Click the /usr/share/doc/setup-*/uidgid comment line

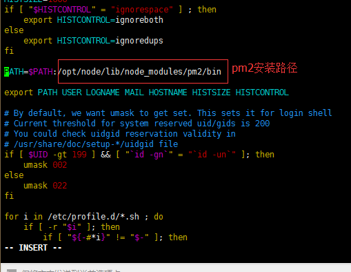[91, 144]
